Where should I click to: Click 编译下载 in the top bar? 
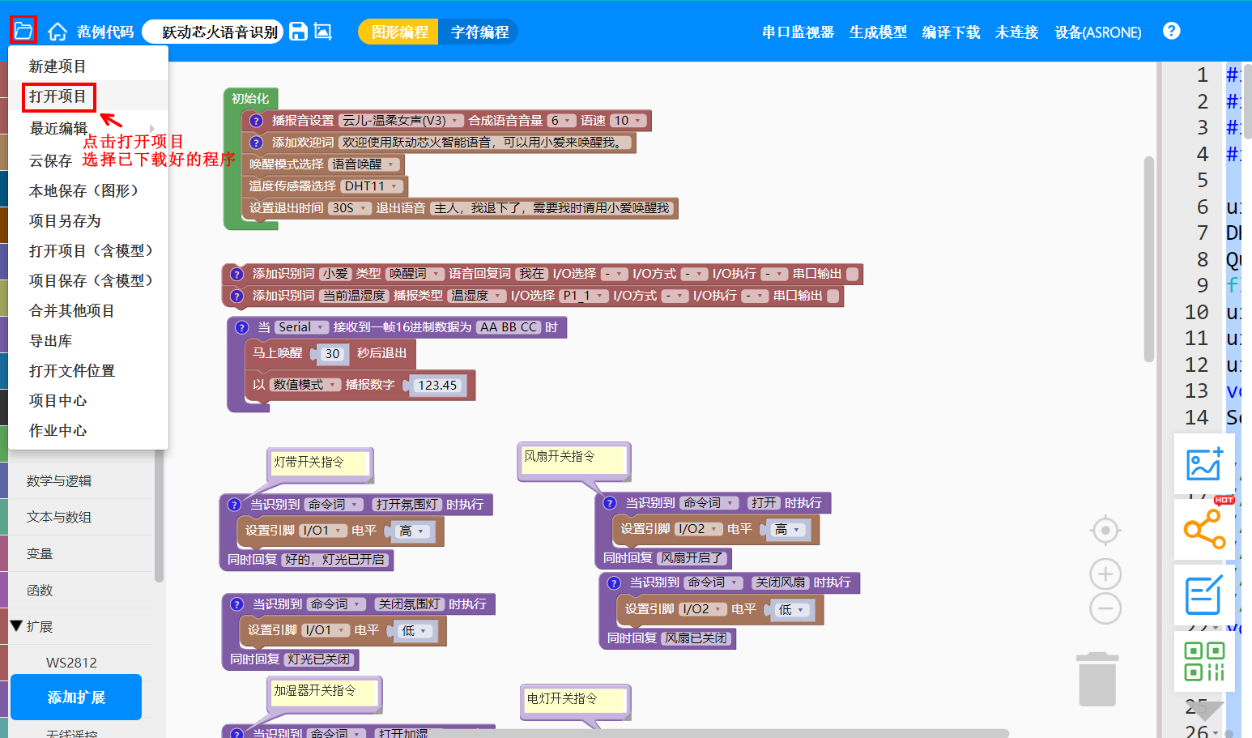tap(951, 32)
